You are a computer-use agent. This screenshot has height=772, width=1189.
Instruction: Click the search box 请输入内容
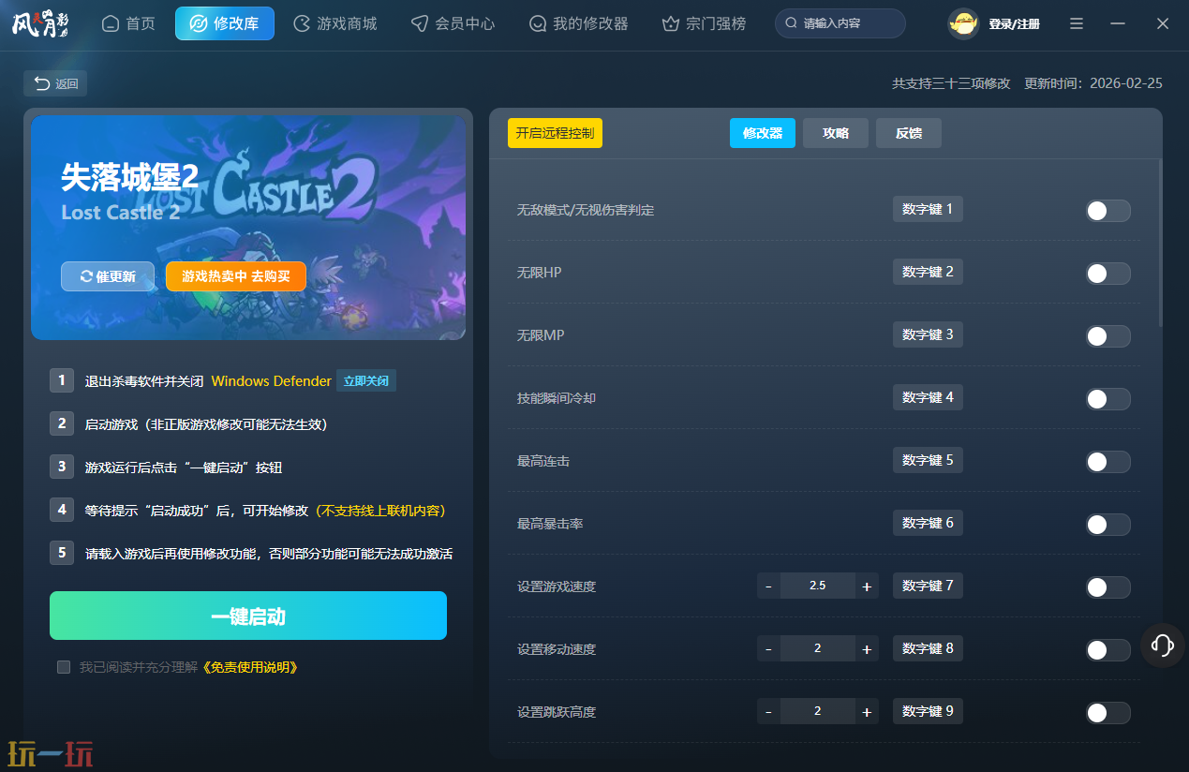[x=840, y=23]
